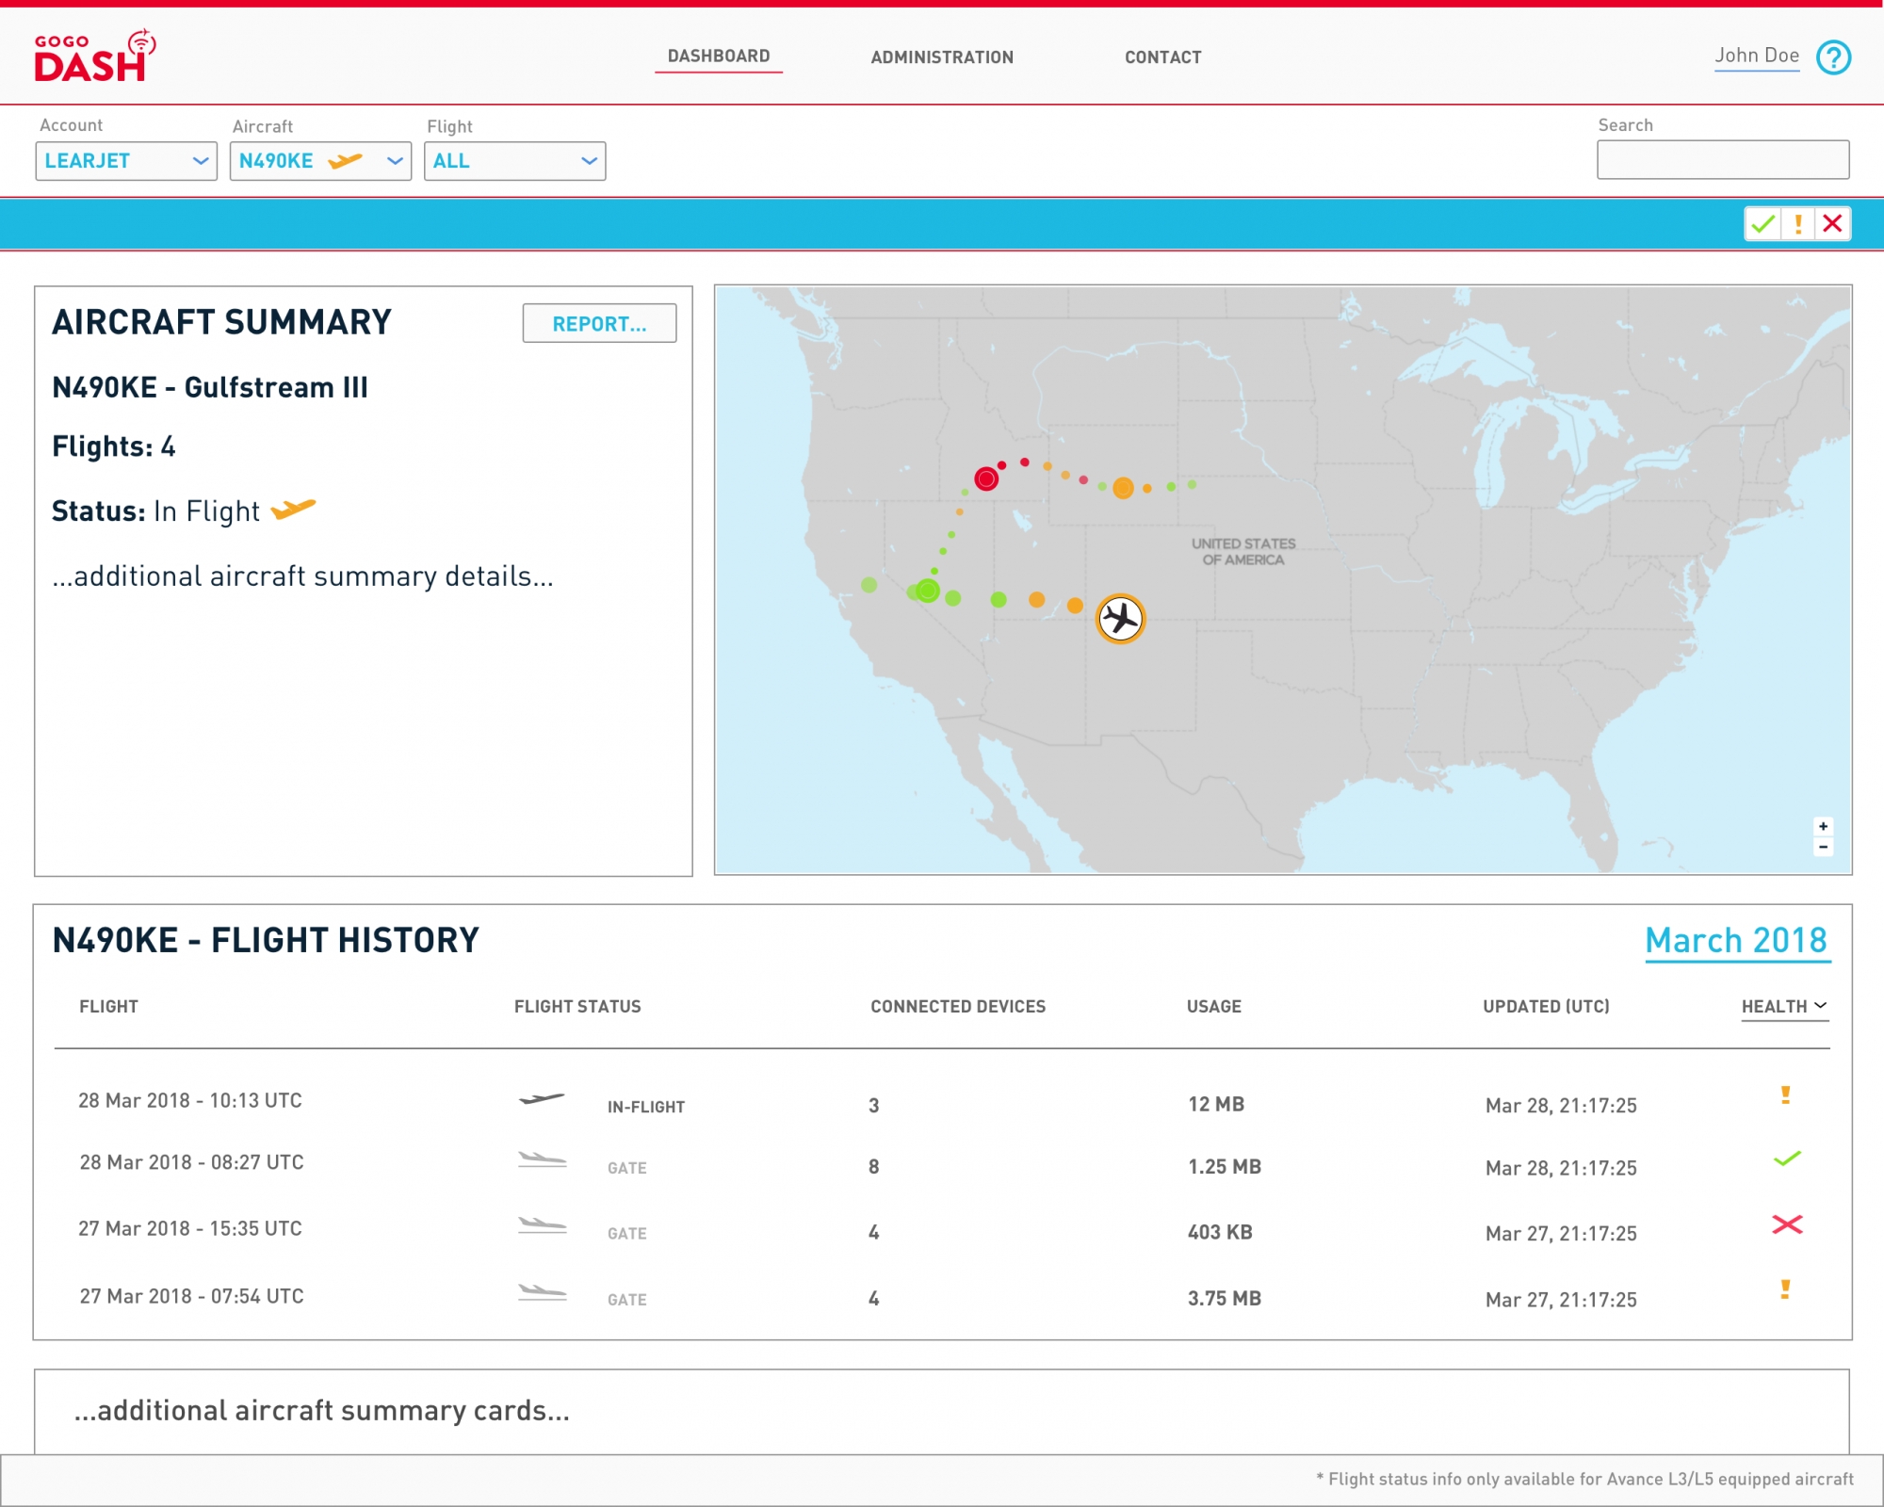Click the help question mark icon

pyautogui.click(x=1833, y=57)
